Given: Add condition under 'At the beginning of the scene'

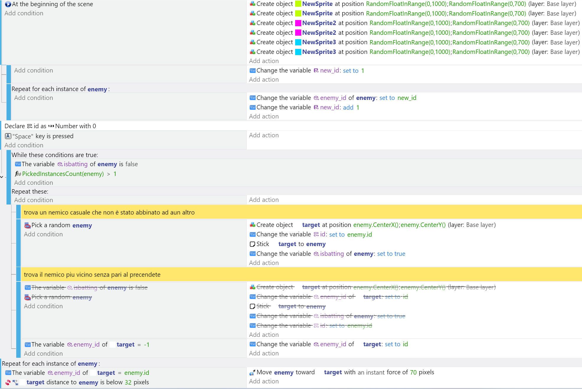Looking at the screenshot, I should click(x=24, y=13).
